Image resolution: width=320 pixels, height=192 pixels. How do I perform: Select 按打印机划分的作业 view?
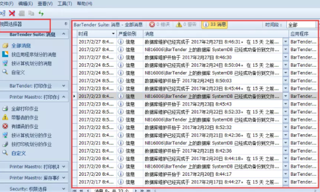(x=31, y=144)
